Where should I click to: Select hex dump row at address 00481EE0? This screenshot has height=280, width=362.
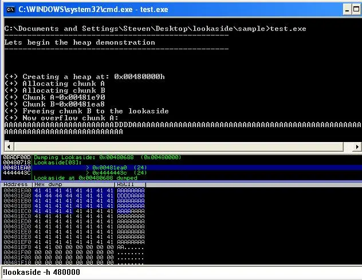(x=74, y=232)
